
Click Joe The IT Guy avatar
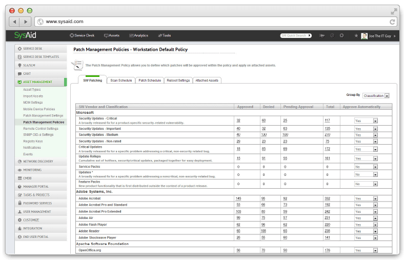[x=364, y=36]
